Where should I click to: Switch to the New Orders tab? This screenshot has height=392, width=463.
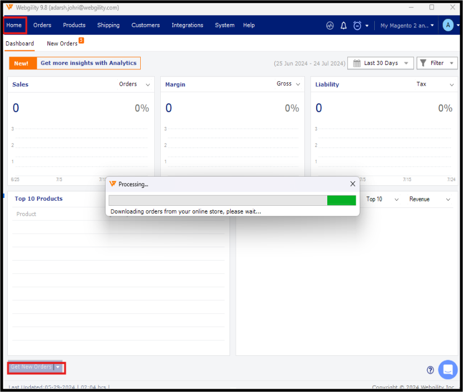pyautogui.click(x=62, y=44)
